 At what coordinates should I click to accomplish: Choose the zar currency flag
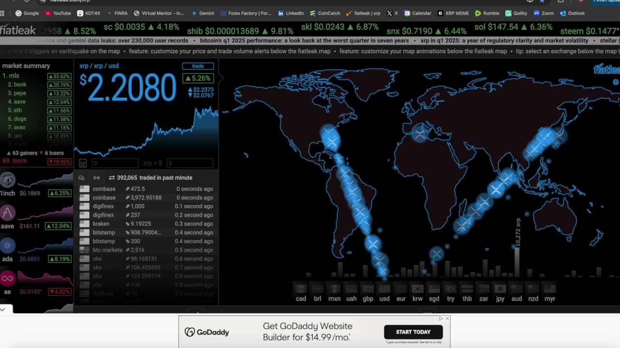(483, 289)
